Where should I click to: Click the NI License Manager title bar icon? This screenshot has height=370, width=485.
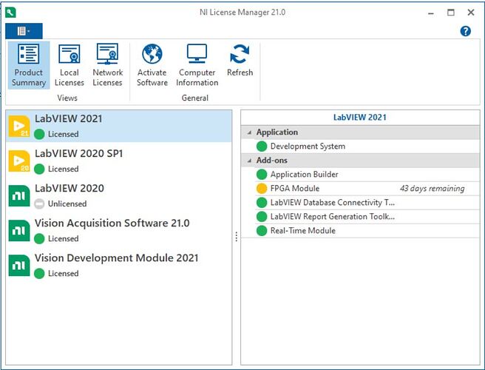coord(10,13)
